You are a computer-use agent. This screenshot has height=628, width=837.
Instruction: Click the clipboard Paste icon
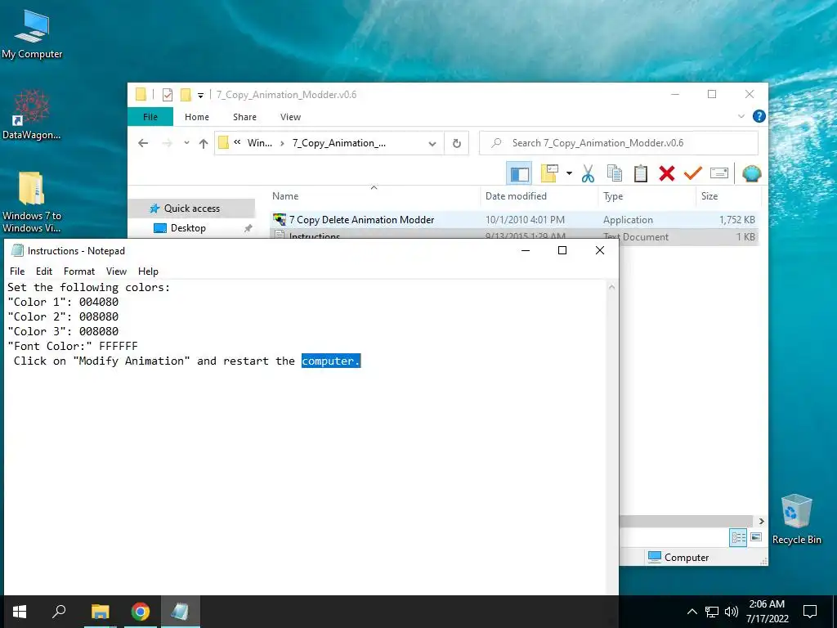click(641, 173)
